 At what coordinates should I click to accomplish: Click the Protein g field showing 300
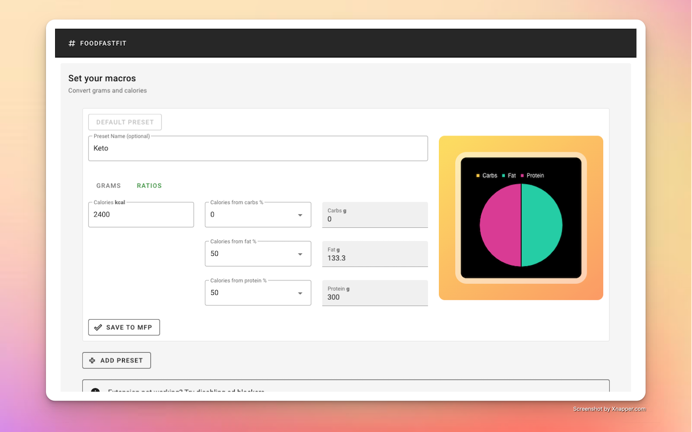point(375,293)
